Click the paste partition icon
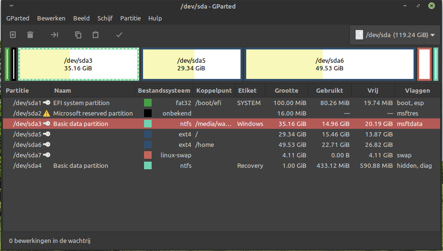 pyautogui.click(x=96, y=35)
